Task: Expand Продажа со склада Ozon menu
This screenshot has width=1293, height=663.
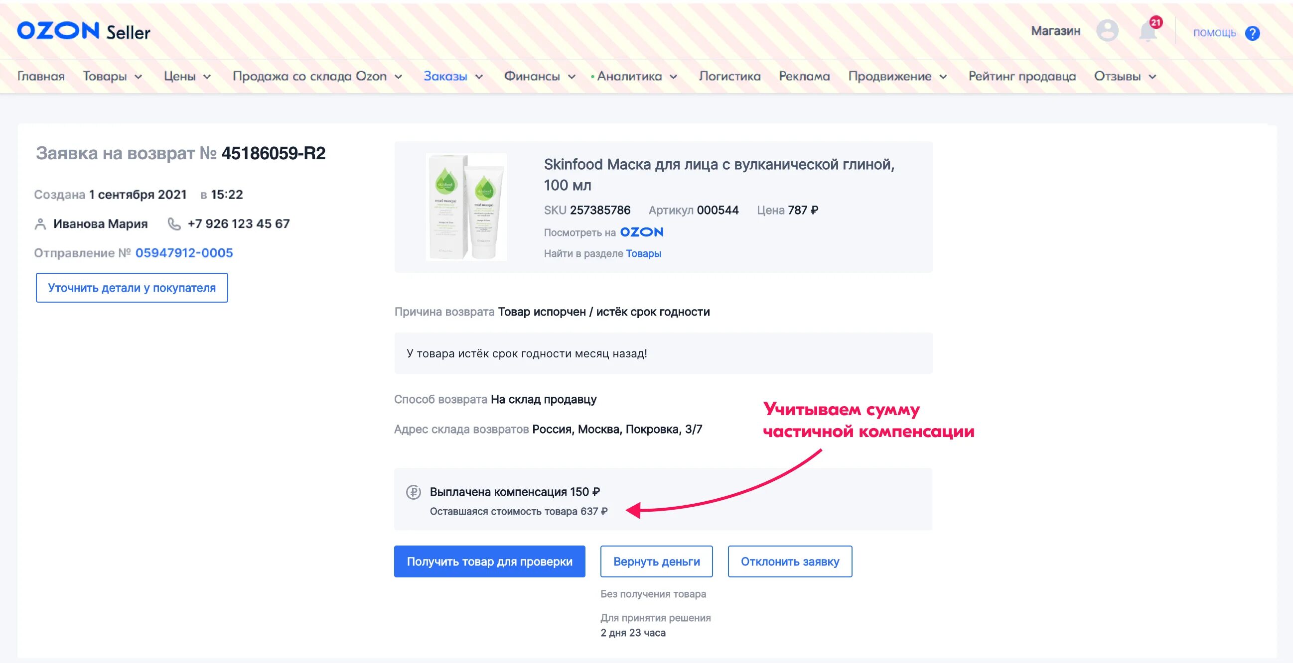Action: 317,76
